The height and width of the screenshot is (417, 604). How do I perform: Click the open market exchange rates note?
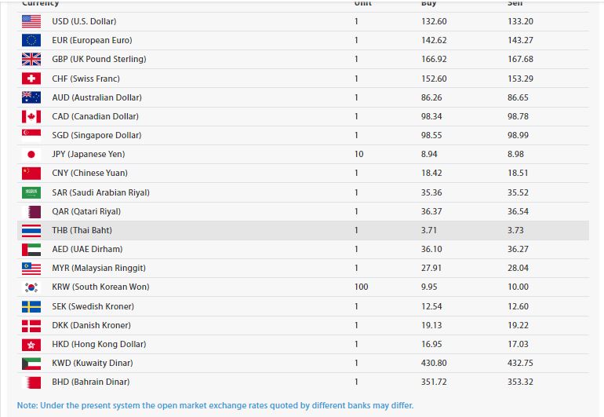tap(215, 405)
